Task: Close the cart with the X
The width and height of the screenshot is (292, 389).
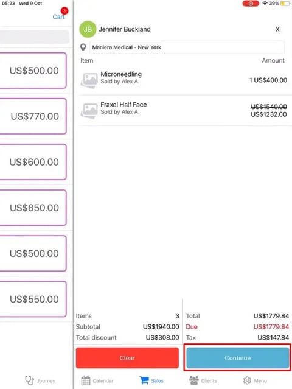Action: [277, 29]
